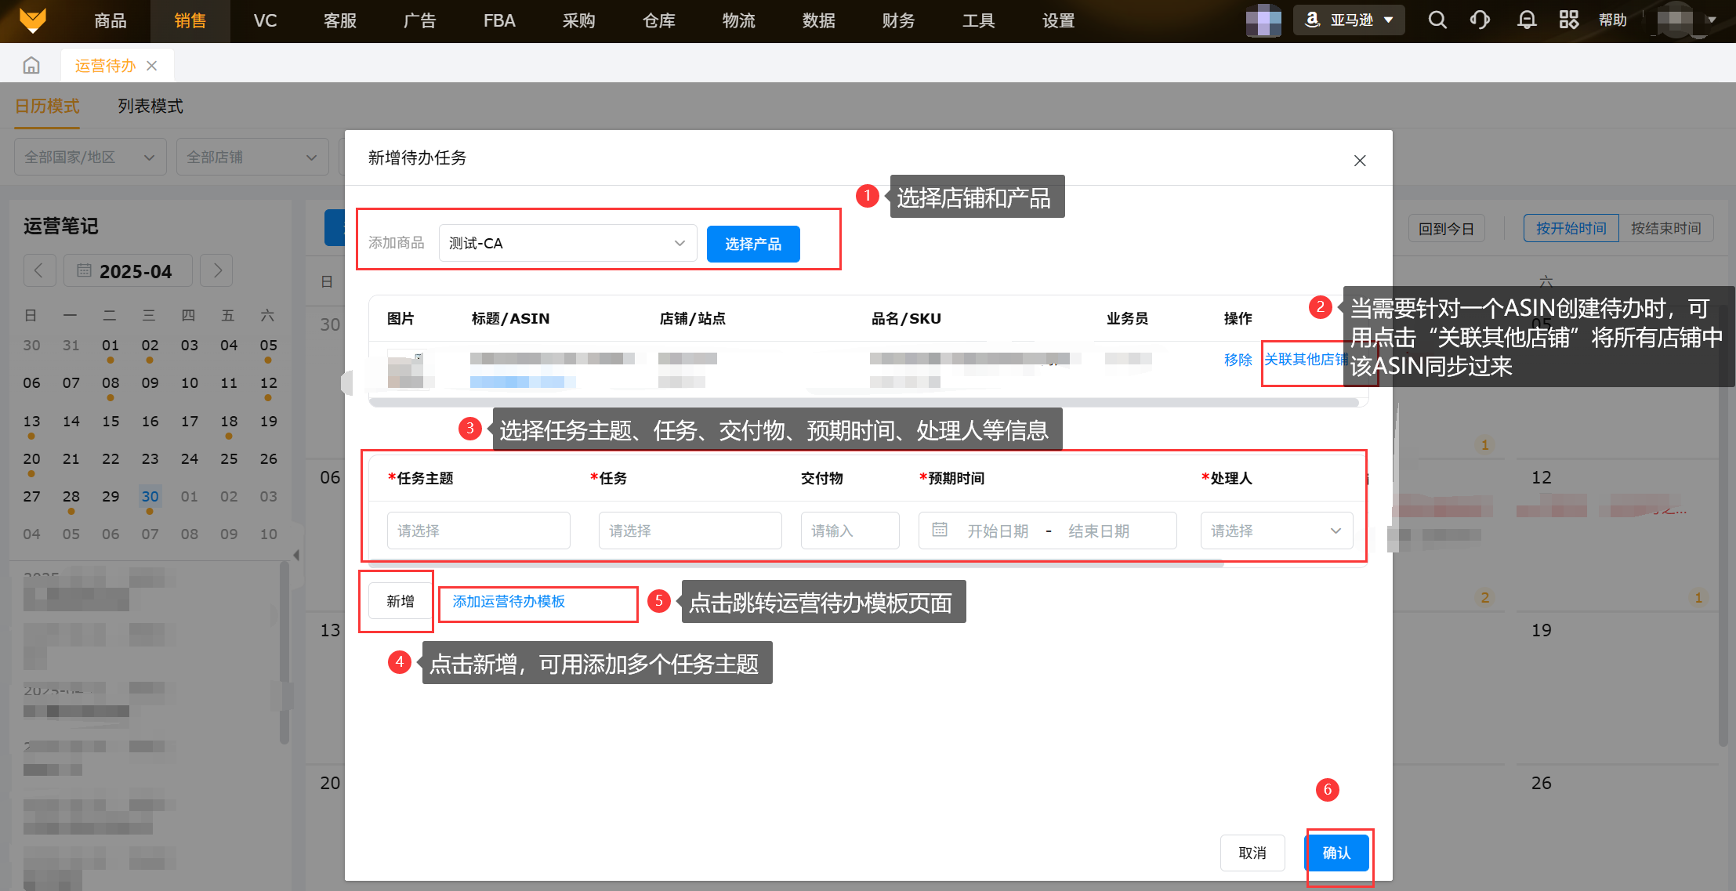Close the 运营待办 tab
The height and width of the screenshot is (891, 1736).
(152, 66)
